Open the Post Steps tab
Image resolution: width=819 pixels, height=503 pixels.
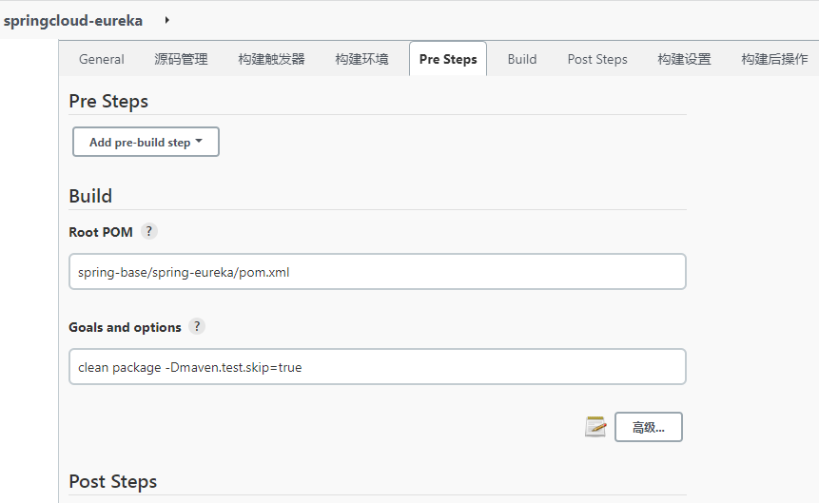(x=597, y=59)
